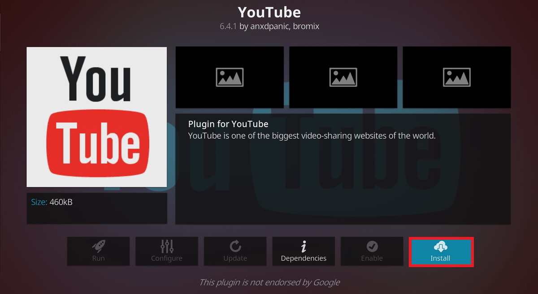Click version 6.4.1 author line
The height and width of the screenshot is (294, 538).
[x=269, y=26]
